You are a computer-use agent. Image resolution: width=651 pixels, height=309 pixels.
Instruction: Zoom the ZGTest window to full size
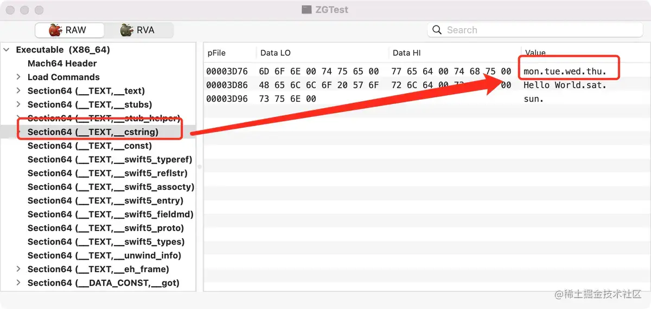click(x=39, y=10)
